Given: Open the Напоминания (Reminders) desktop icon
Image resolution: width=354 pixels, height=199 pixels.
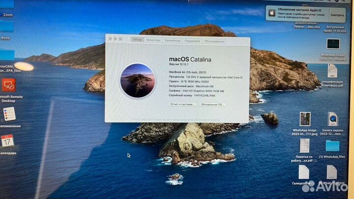Looking at the screenshot, I should coord(9,114).
